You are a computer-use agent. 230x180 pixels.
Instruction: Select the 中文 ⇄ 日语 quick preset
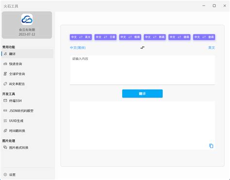[x=105, y=37]
